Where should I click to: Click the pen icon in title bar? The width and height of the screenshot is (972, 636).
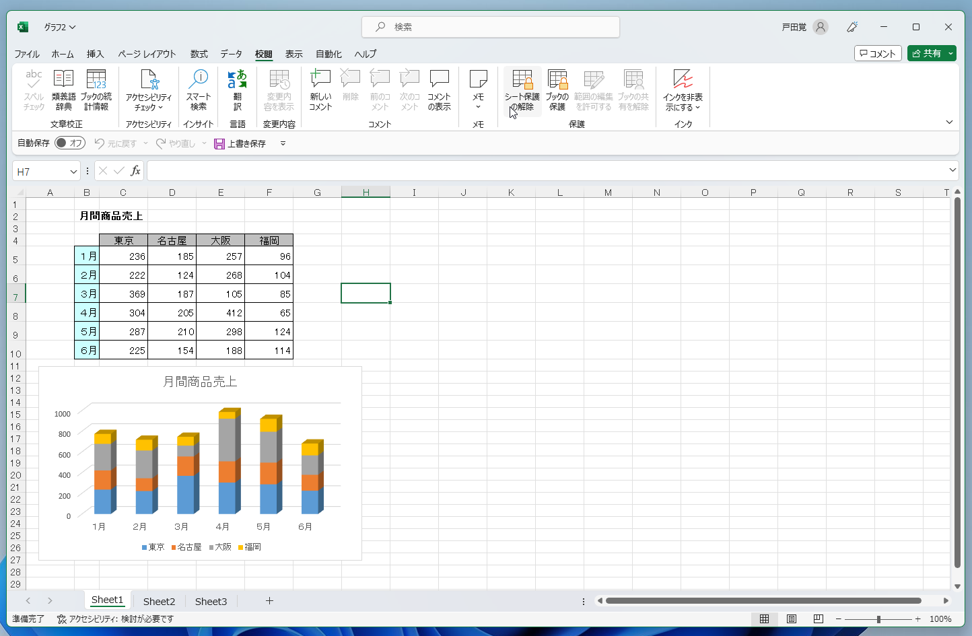[852, 27]
